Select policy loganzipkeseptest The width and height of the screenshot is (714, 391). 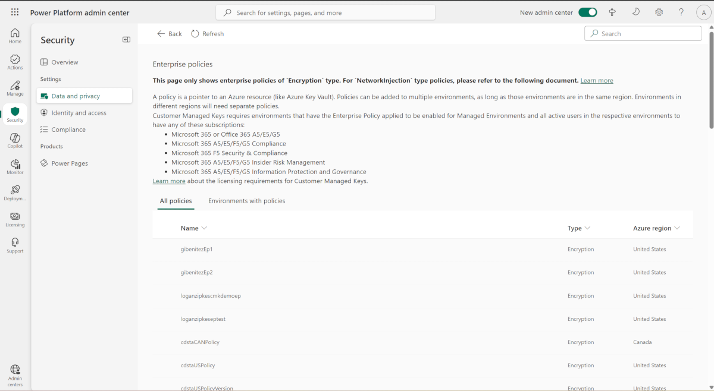click(x=203, y=319)
